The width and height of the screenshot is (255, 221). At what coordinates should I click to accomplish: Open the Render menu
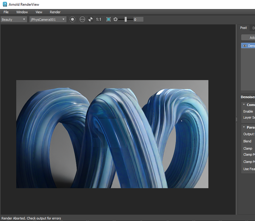point(55,12)
